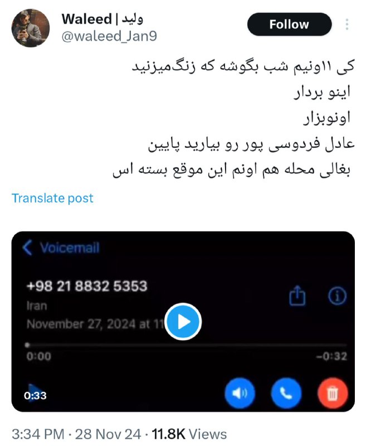Image resolution: width=366 pixels, height=446 pixels.
Task: Open the three-dot more options menu
Action: pos(347,25)
